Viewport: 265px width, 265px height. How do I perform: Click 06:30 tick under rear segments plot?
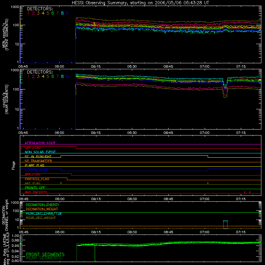coord(132,133)
